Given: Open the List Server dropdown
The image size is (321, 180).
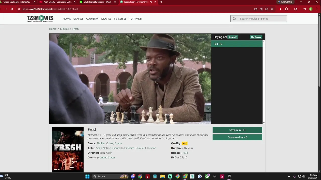Looking at the screenshot, I should pyautogui.click(x=256, y=37).
